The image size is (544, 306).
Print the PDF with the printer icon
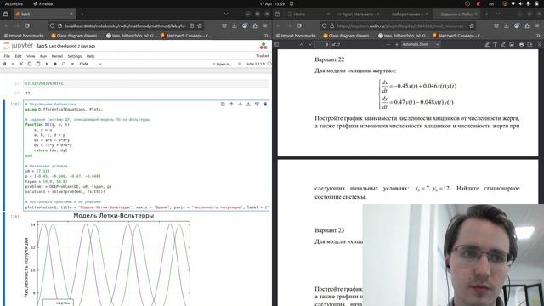click(x=521, y=44)
